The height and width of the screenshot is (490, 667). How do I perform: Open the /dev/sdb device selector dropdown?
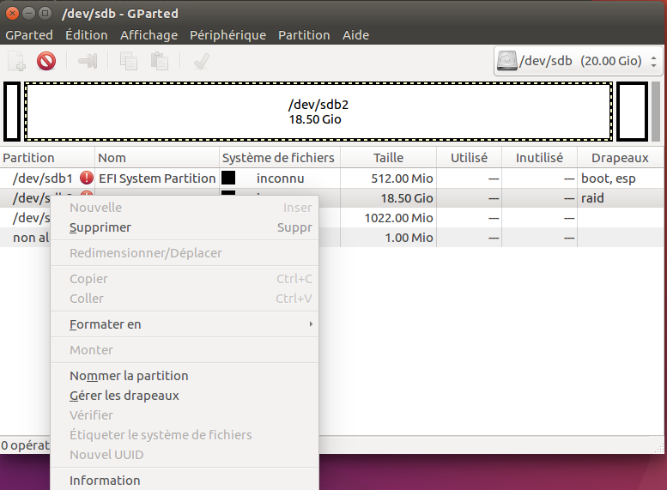[578, 62]
